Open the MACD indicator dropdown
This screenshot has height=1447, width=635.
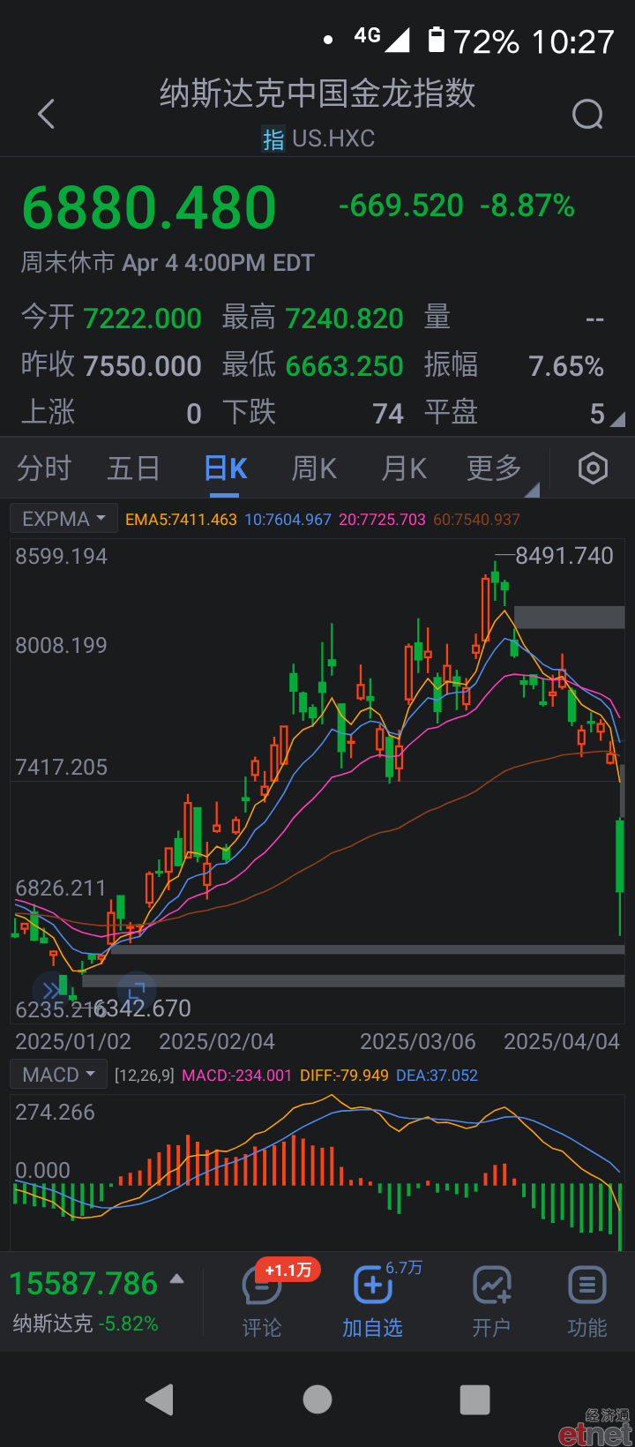(58, 1075)
